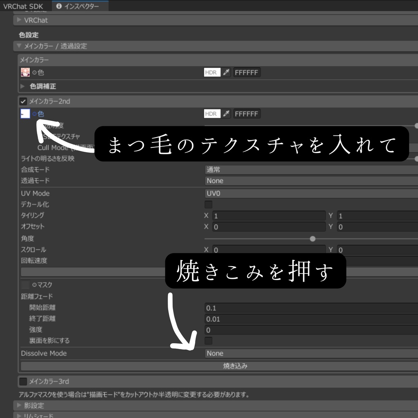Enable the メインカラー3rd checkbox
Screen dimensions: 418x418
[x=23, y=382]
